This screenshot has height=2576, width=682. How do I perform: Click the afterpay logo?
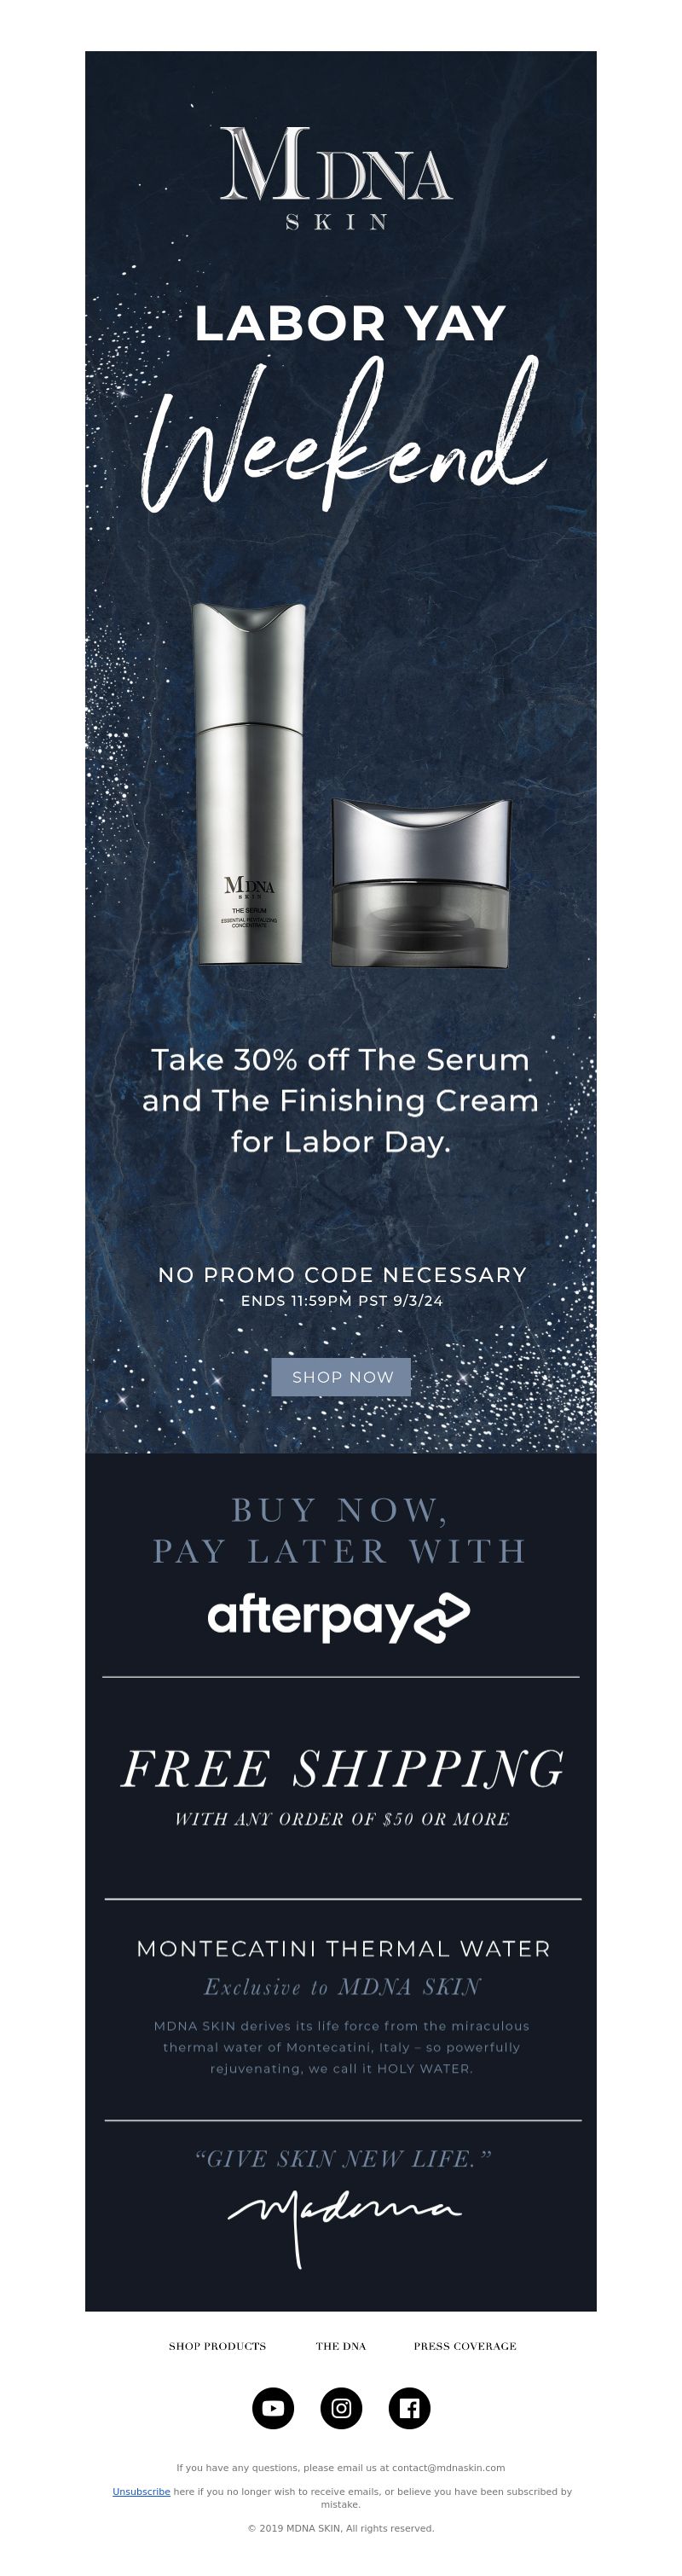coord(338,1617)
